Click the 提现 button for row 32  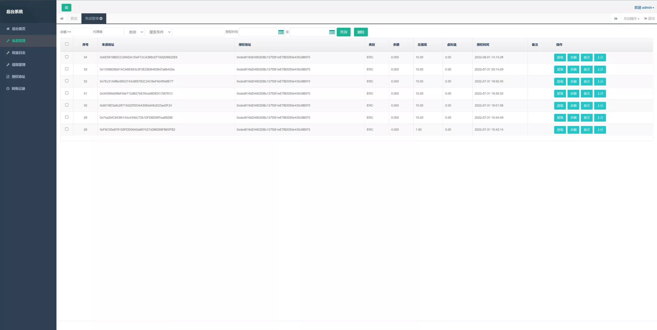pos(560,82)
